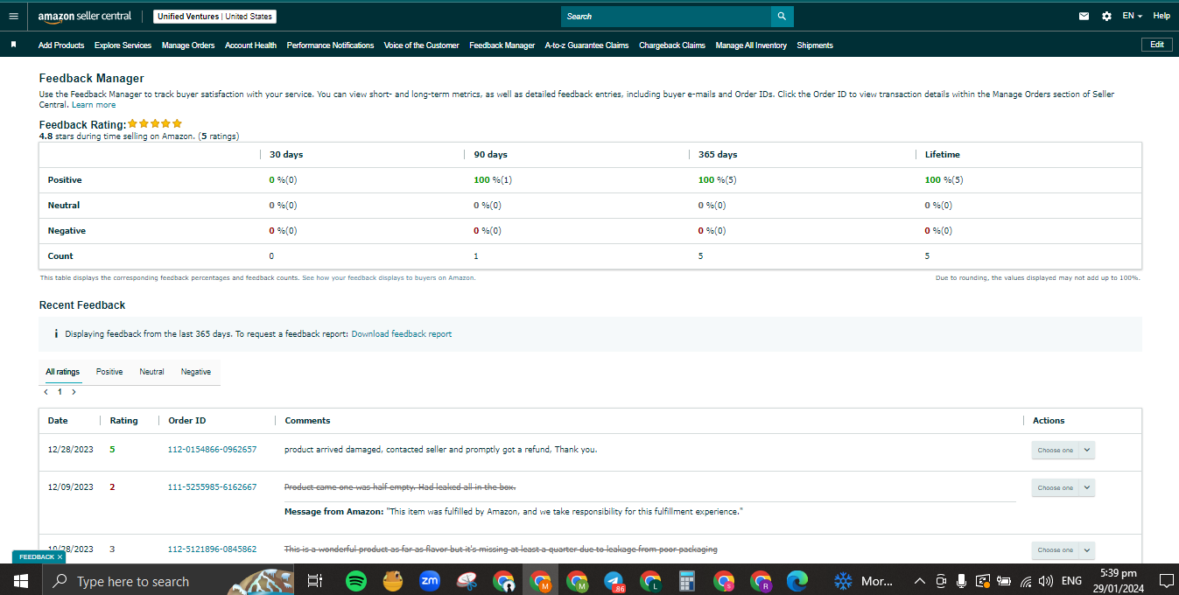Screen dimensions: 1179x595
Task: Open the weather widget in the taskbar
Action: (x=862, y=580)
